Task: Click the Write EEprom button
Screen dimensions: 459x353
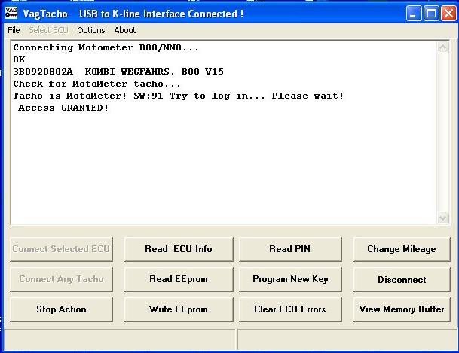Action: coord(179,309)
